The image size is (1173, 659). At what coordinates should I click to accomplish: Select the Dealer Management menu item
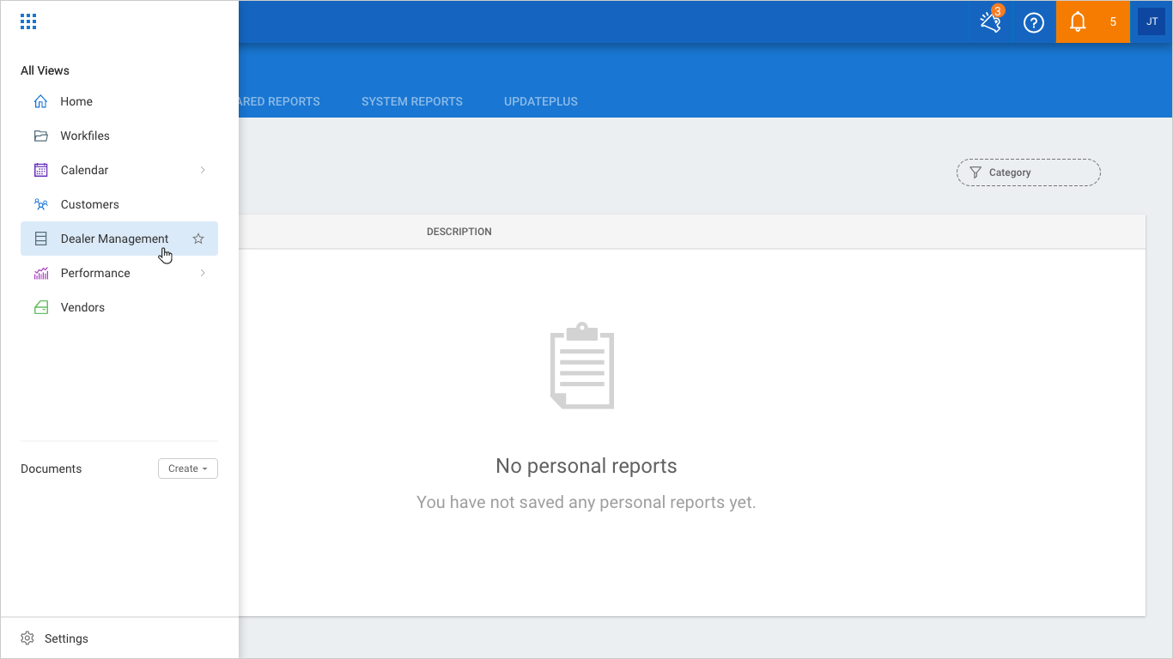114,239
